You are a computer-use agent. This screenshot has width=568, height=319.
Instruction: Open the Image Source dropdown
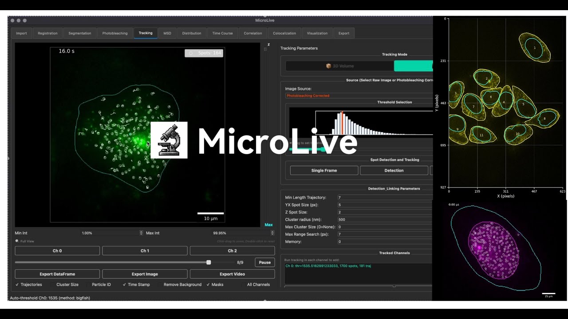pyautogui.click(x=359, y=96)
